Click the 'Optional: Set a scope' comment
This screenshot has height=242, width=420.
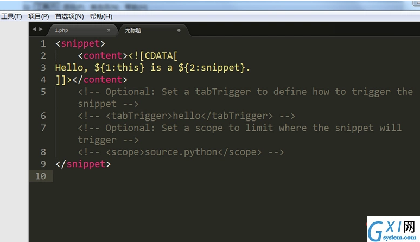coord(240,133)
